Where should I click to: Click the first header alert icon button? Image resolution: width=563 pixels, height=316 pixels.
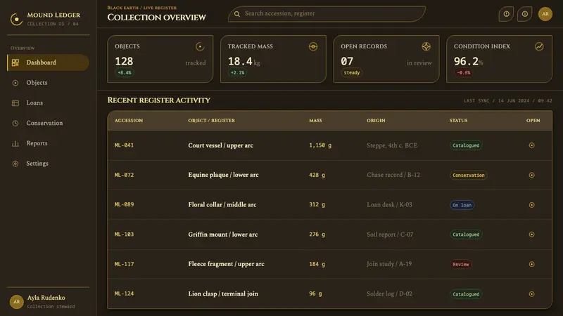(x=506, y=14)
